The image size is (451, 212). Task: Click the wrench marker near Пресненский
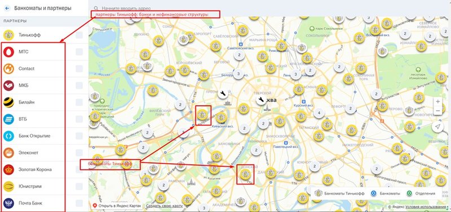223,93
